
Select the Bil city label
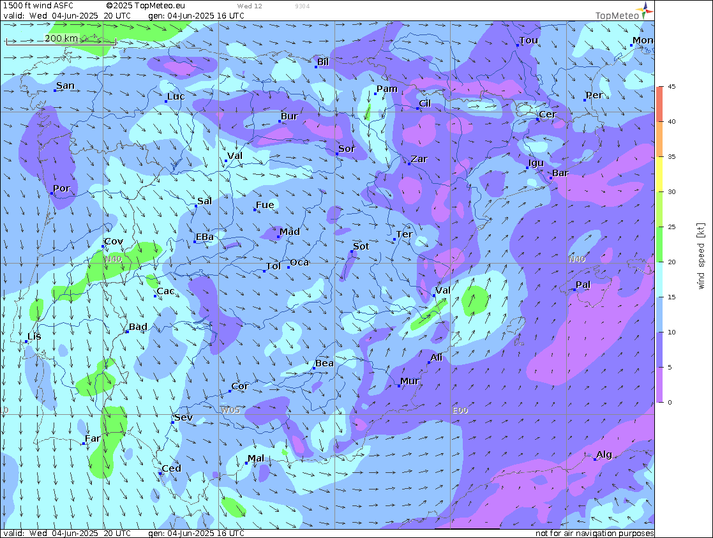pyautogui.click(x=323, y=62)
